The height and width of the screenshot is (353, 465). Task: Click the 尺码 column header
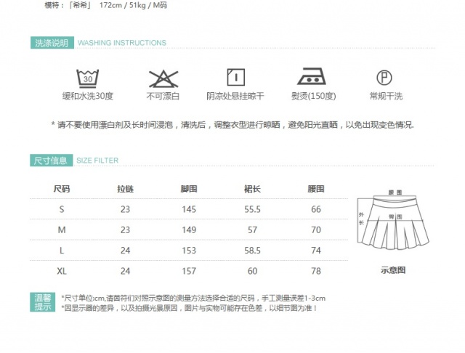pos(62,190)
